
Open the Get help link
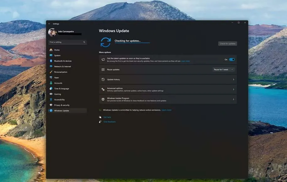pos(107,117)
